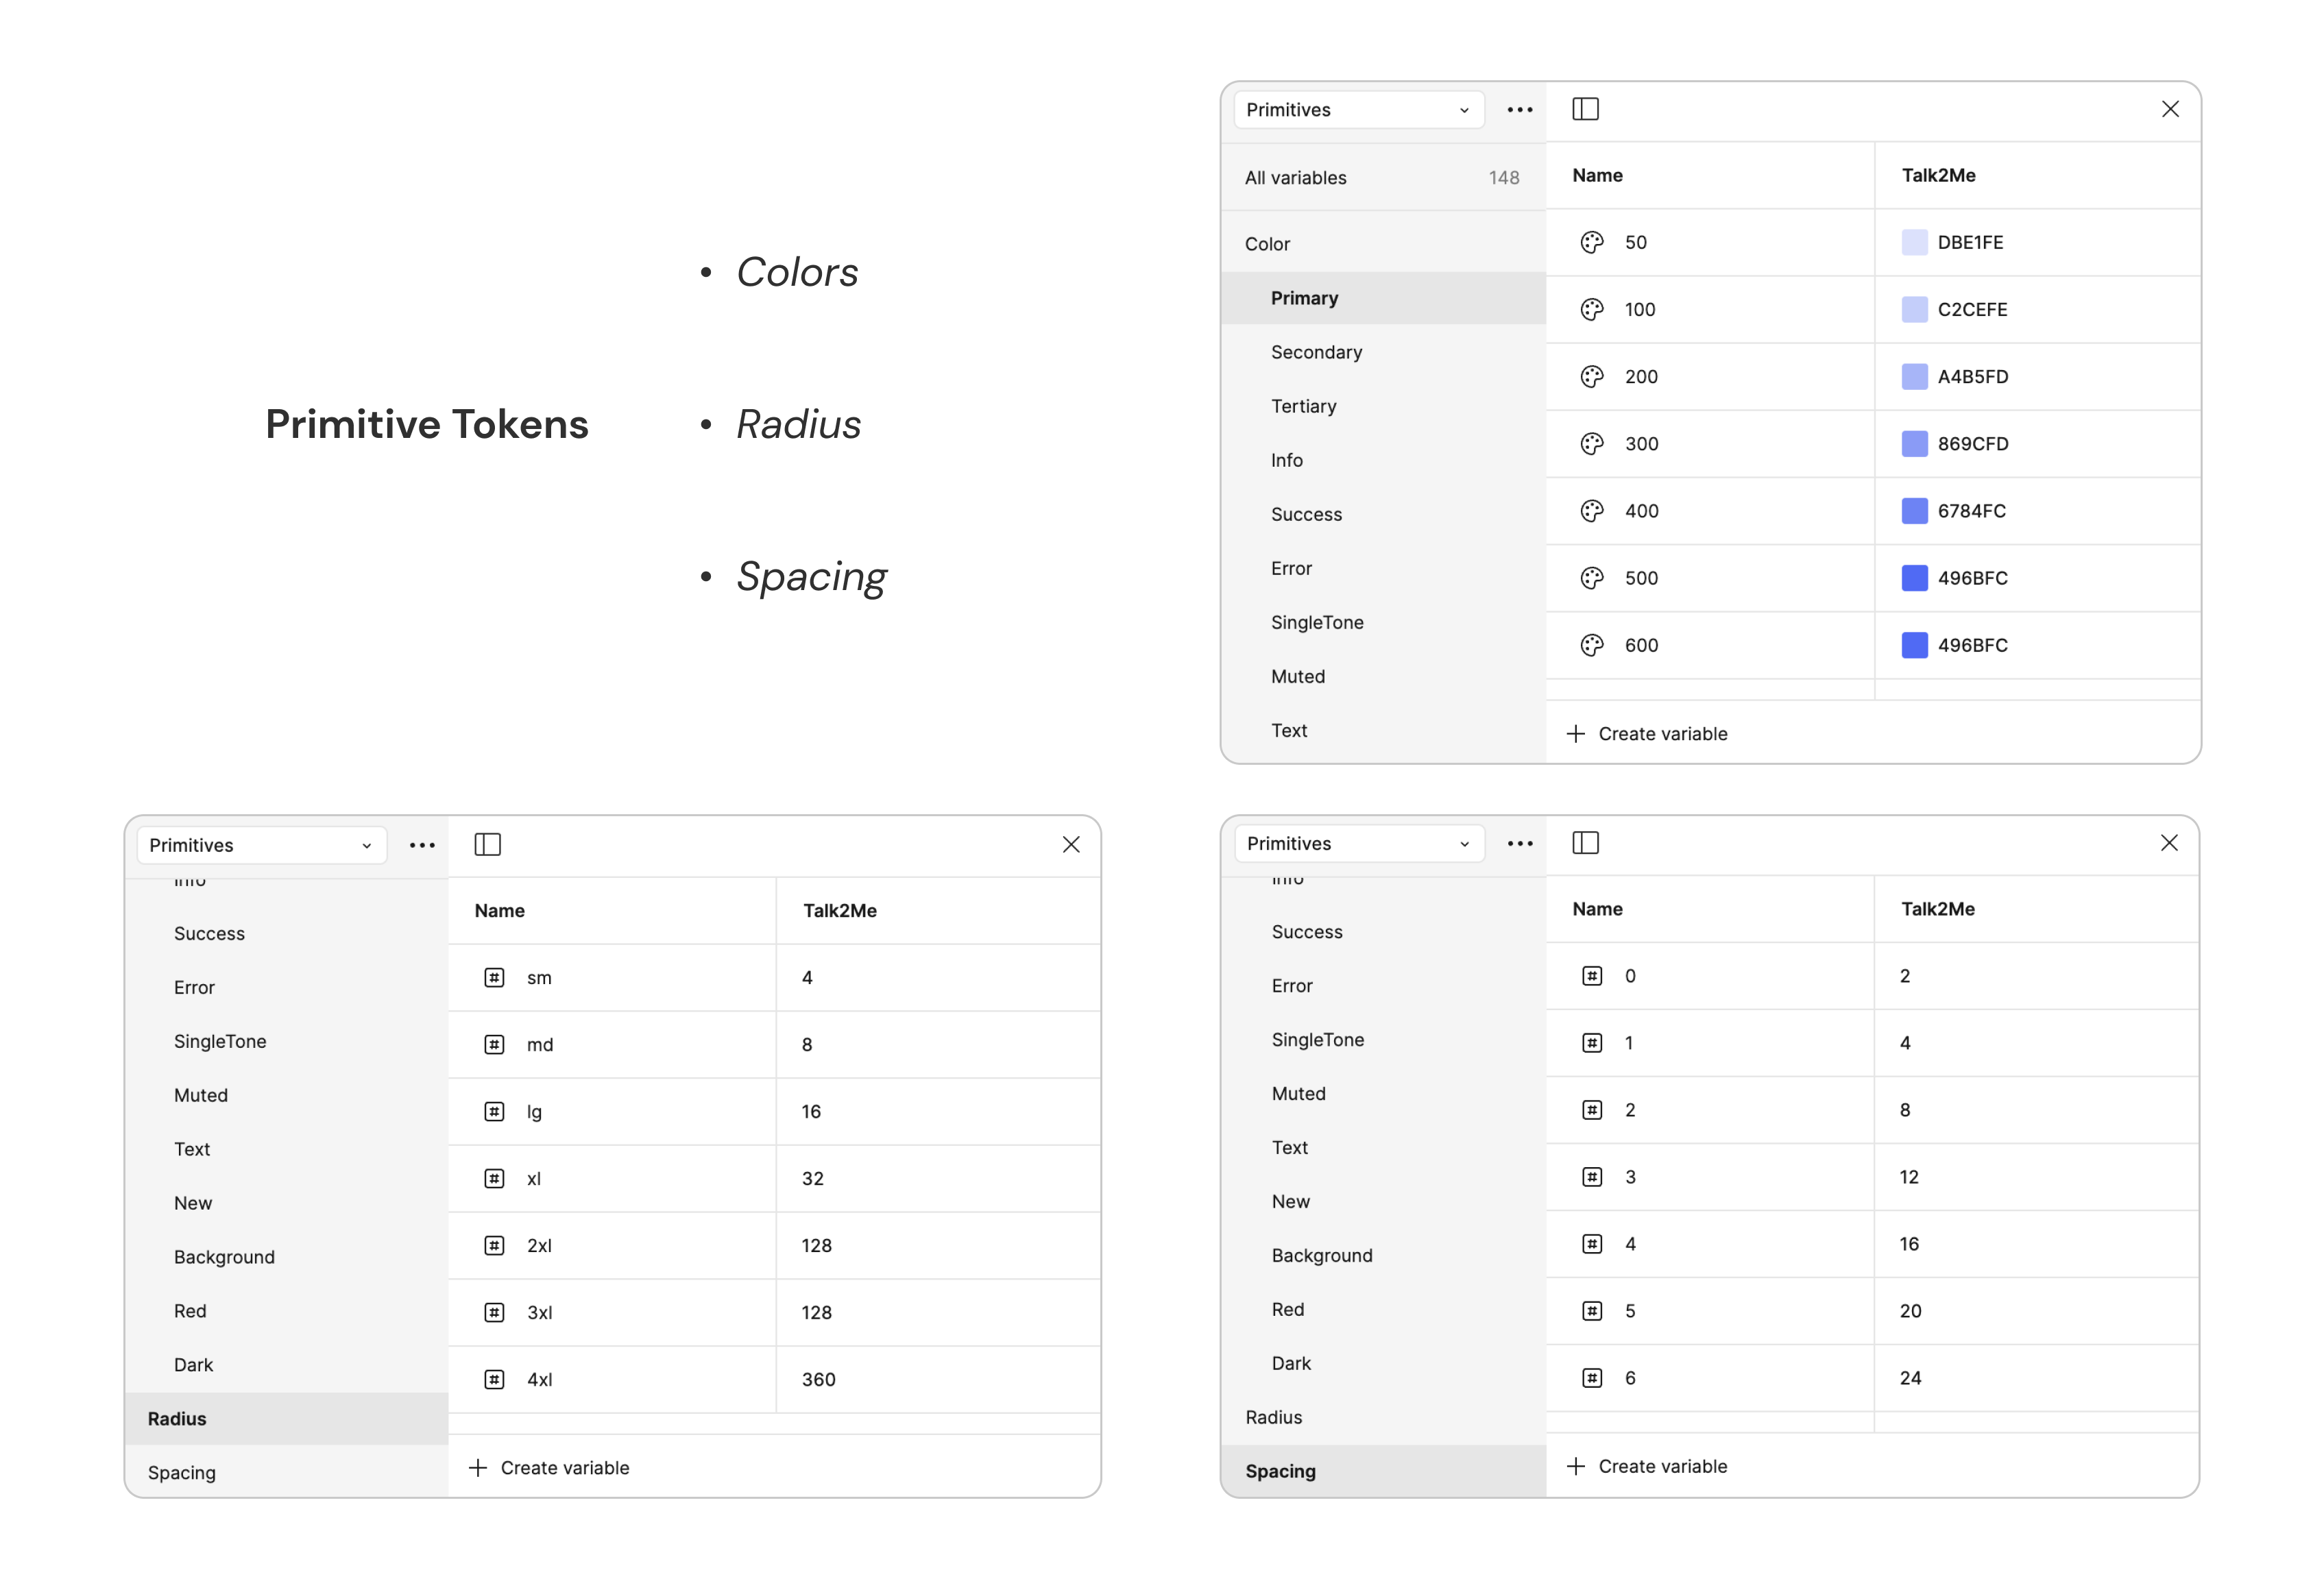The width and height of the screenshot is (2324, 1579).
Task: Click Talk2Me column header in Spacing panel
Action: click(1937, 908)
